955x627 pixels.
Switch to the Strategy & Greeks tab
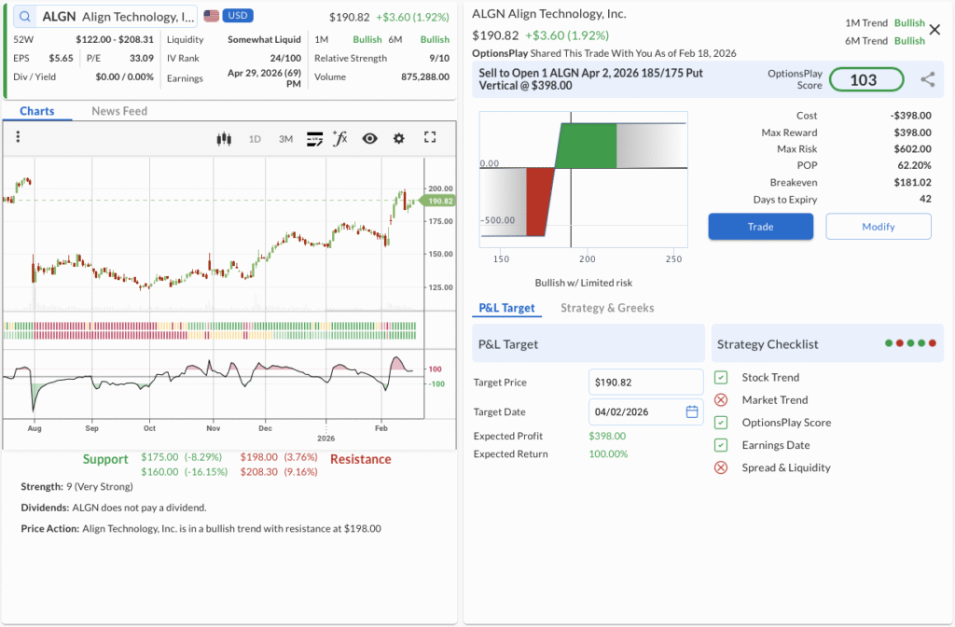click(607, 308)
